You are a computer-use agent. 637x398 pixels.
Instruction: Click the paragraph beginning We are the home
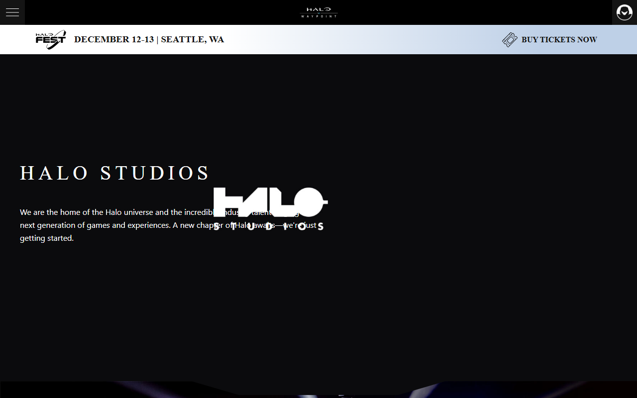point(169,225)
